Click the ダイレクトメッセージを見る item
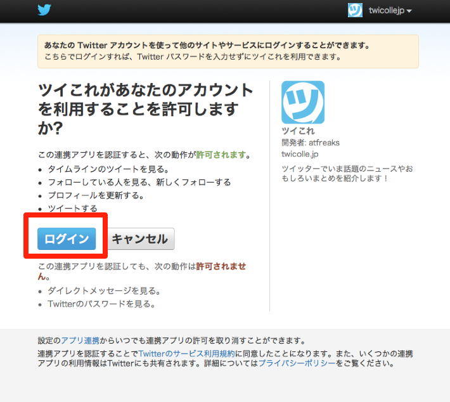The height and width of the screenshot is (402, 450). point(105,290)
